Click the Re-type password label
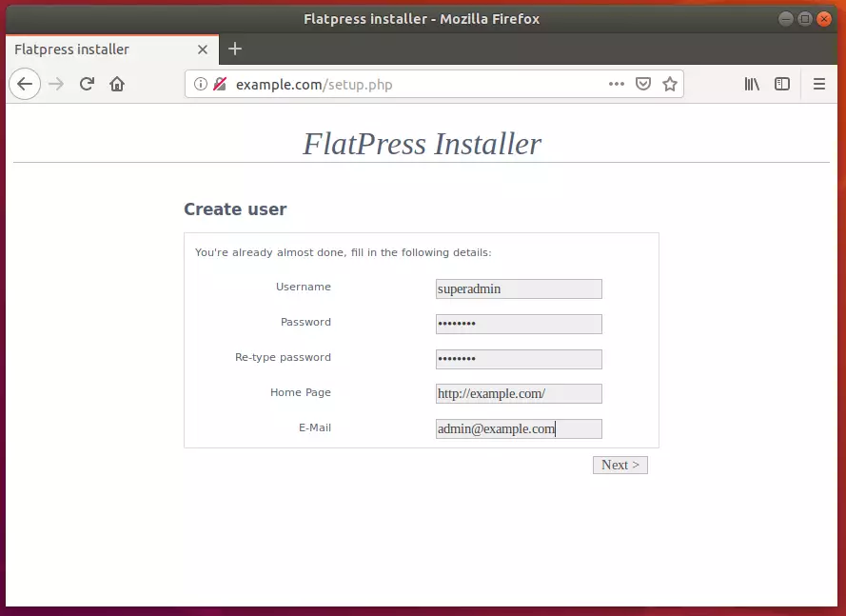Viewport: 846px width, 616px height. [x=283, y=357]
